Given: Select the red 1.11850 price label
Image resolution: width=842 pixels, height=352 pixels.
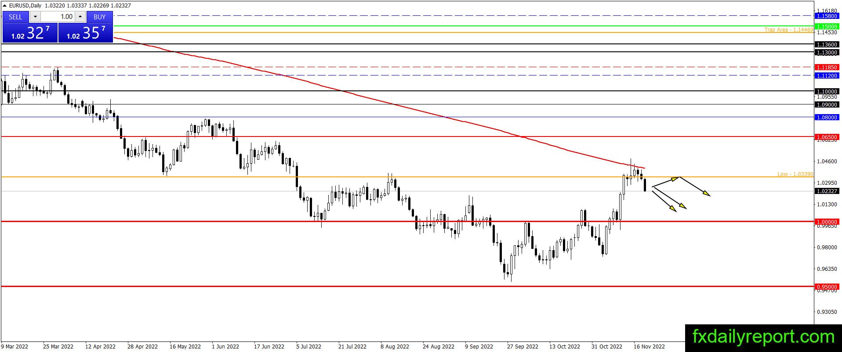Looking at the screenshot, I should (x=827, y=67).
